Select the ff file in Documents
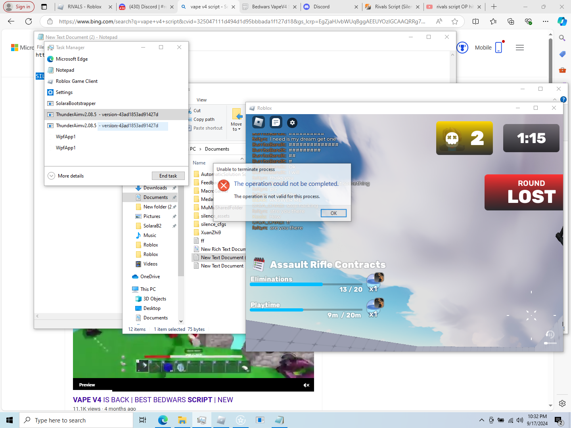 click(x=202, y=241)
